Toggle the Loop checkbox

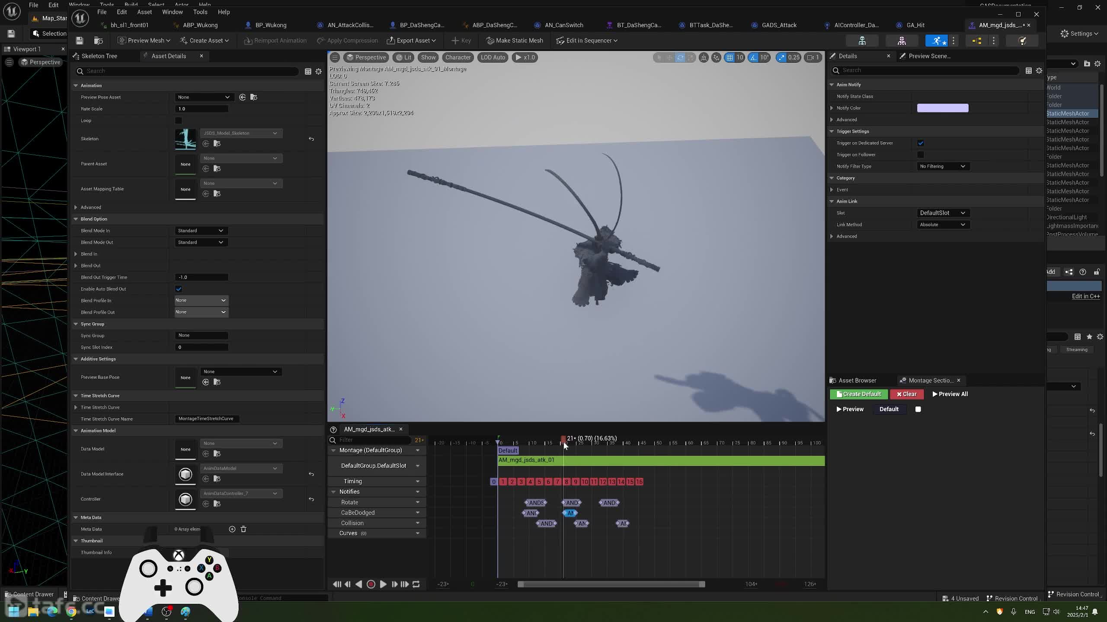179,121
